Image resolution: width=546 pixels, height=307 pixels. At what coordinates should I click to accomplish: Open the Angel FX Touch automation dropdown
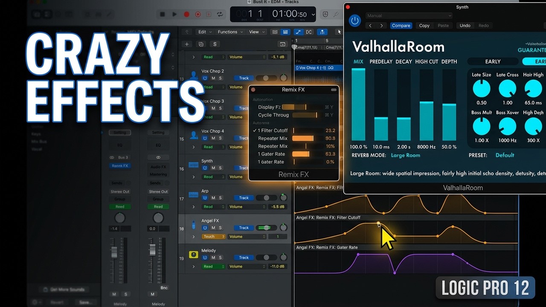[214, 237]
